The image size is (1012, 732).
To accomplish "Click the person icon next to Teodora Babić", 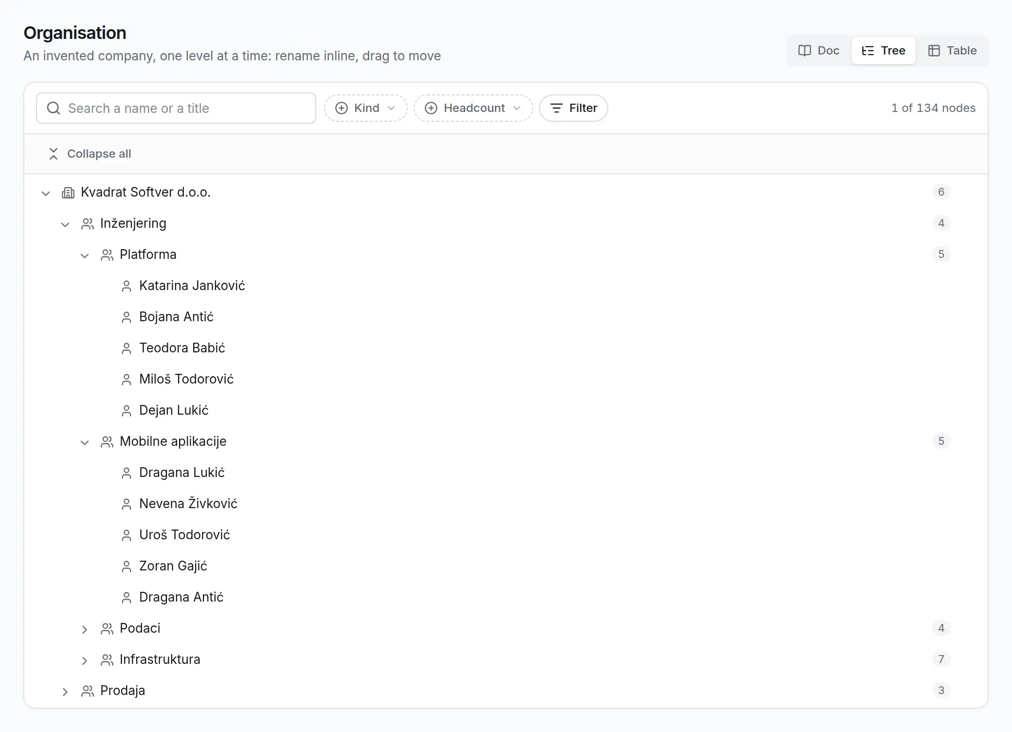I will pos(126,348).
